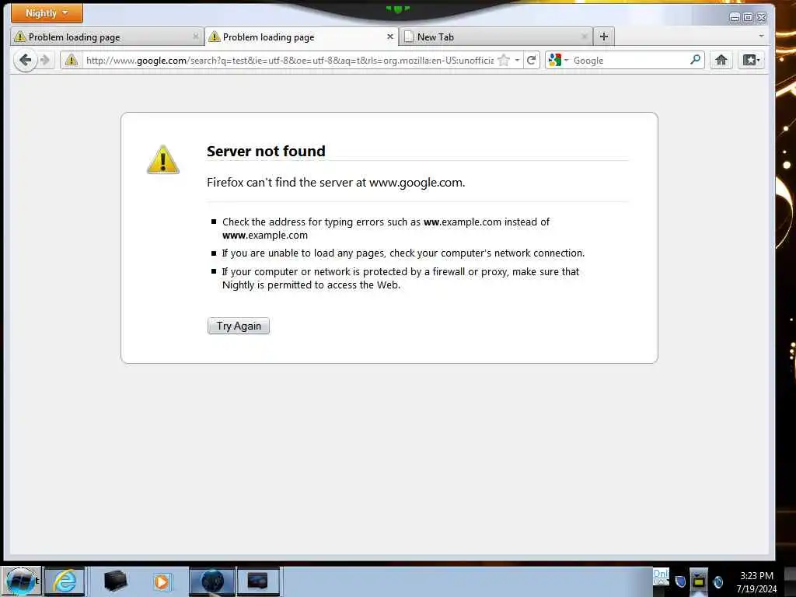Viewport: 796px width, 597px height.
Task: Bookmark this page with the star icon
Action: [x=504, y=61]
